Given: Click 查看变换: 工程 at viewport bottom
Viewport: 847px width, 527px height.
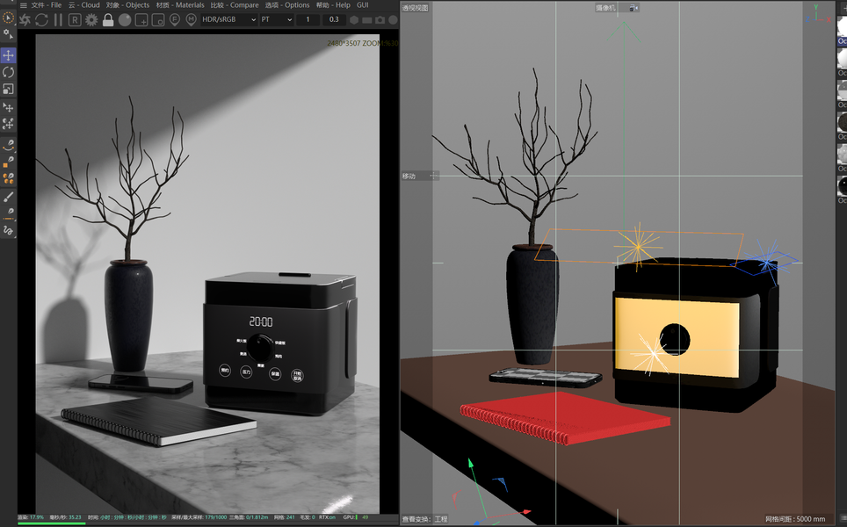Looking at the screenshot, I should coord(424,519).
